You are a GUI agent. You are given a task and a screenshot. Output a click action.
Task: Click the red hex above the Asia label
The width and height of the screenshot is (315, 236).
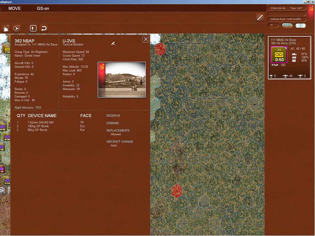click(x=177, y=191)
